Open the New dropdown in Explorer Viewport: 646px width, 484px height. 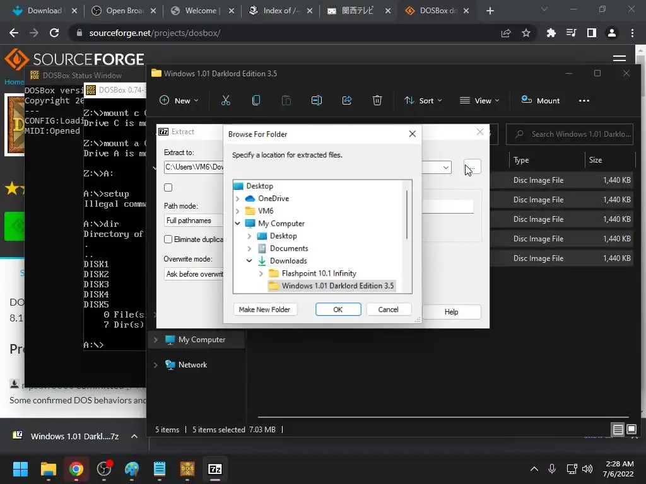click(x=179, y=100)
